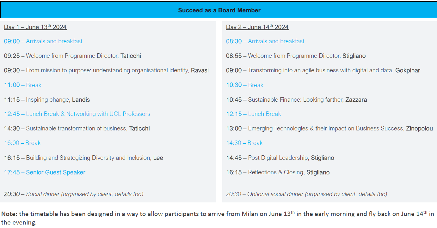Click the Day 1 Social dinner line
437x228 pixels.
pos(74,194)
